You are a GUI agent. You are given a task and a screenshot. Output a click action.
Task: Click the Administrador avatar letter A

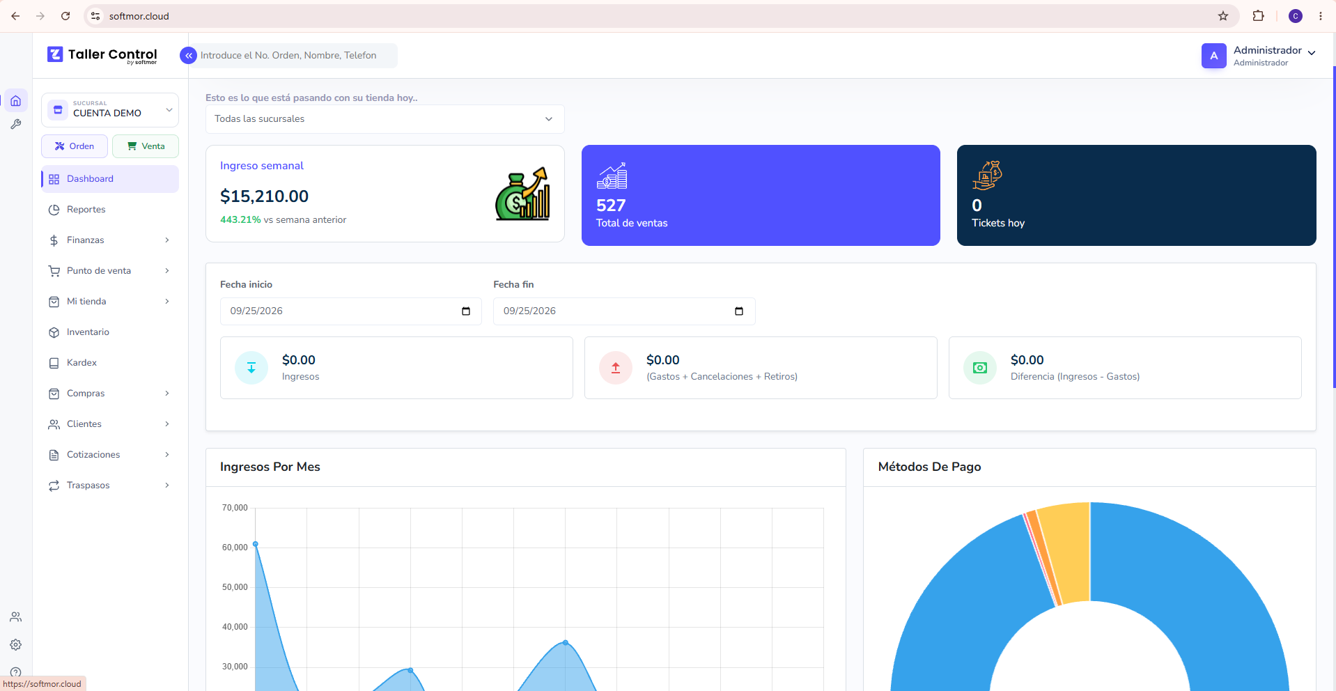point(1213,56)
